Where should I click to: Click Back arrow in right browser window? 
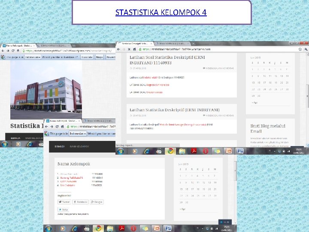(x=118, y=49)
